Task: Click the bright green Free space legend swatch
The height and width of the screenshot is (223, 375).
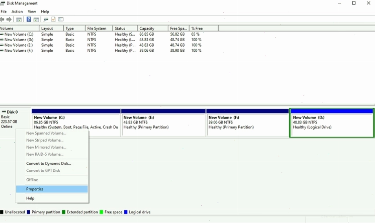Action: 101,212
